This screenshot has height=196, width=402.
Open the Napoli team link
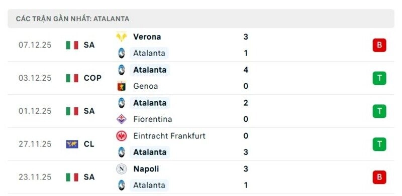tap(146, 169)
